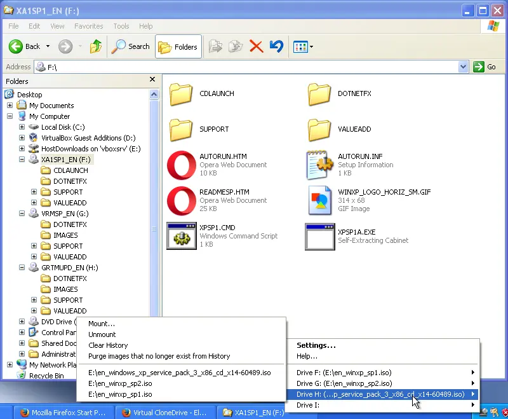
Task: Open Settings... in tray menu
Action: (x=382, y=345)
